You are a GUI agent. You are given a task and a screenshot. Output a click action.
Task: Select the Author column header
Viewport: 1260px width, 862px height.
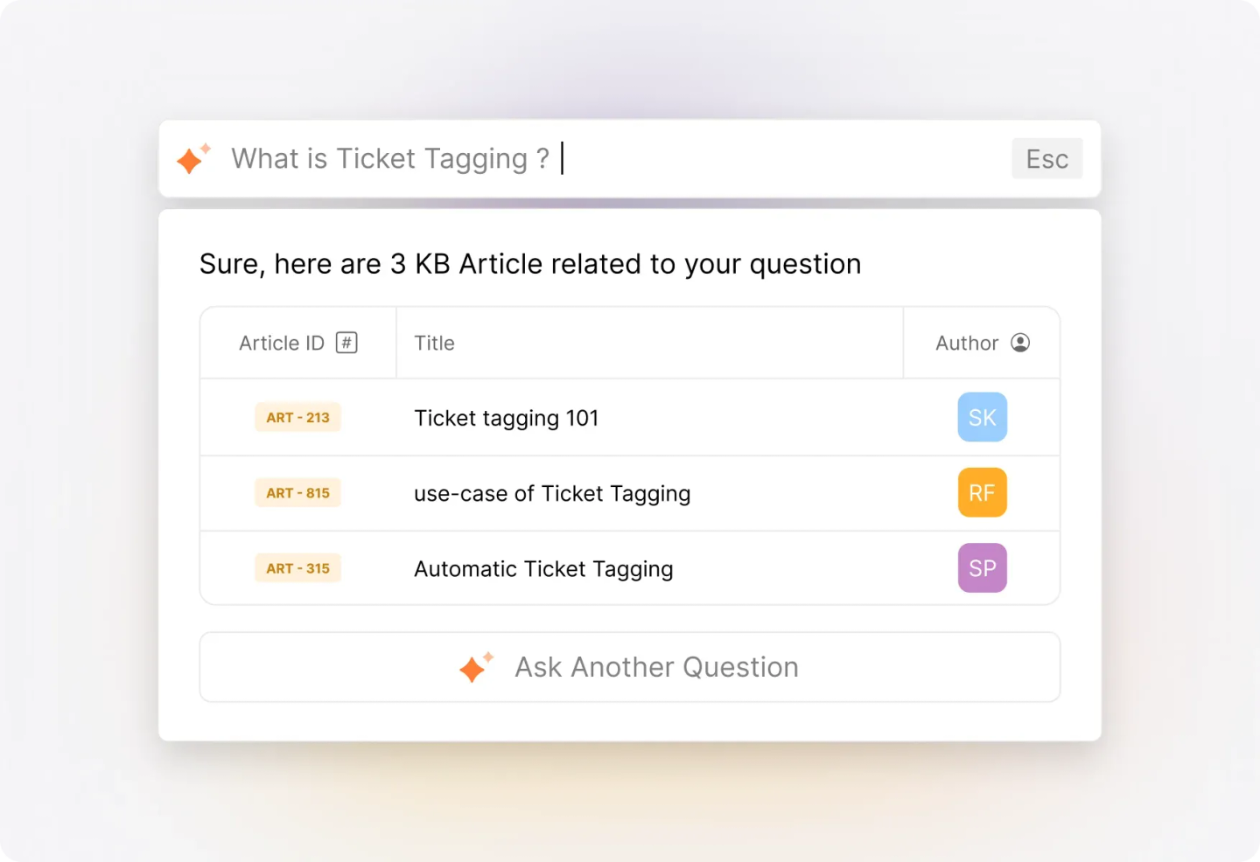click(x=982, y=343)
